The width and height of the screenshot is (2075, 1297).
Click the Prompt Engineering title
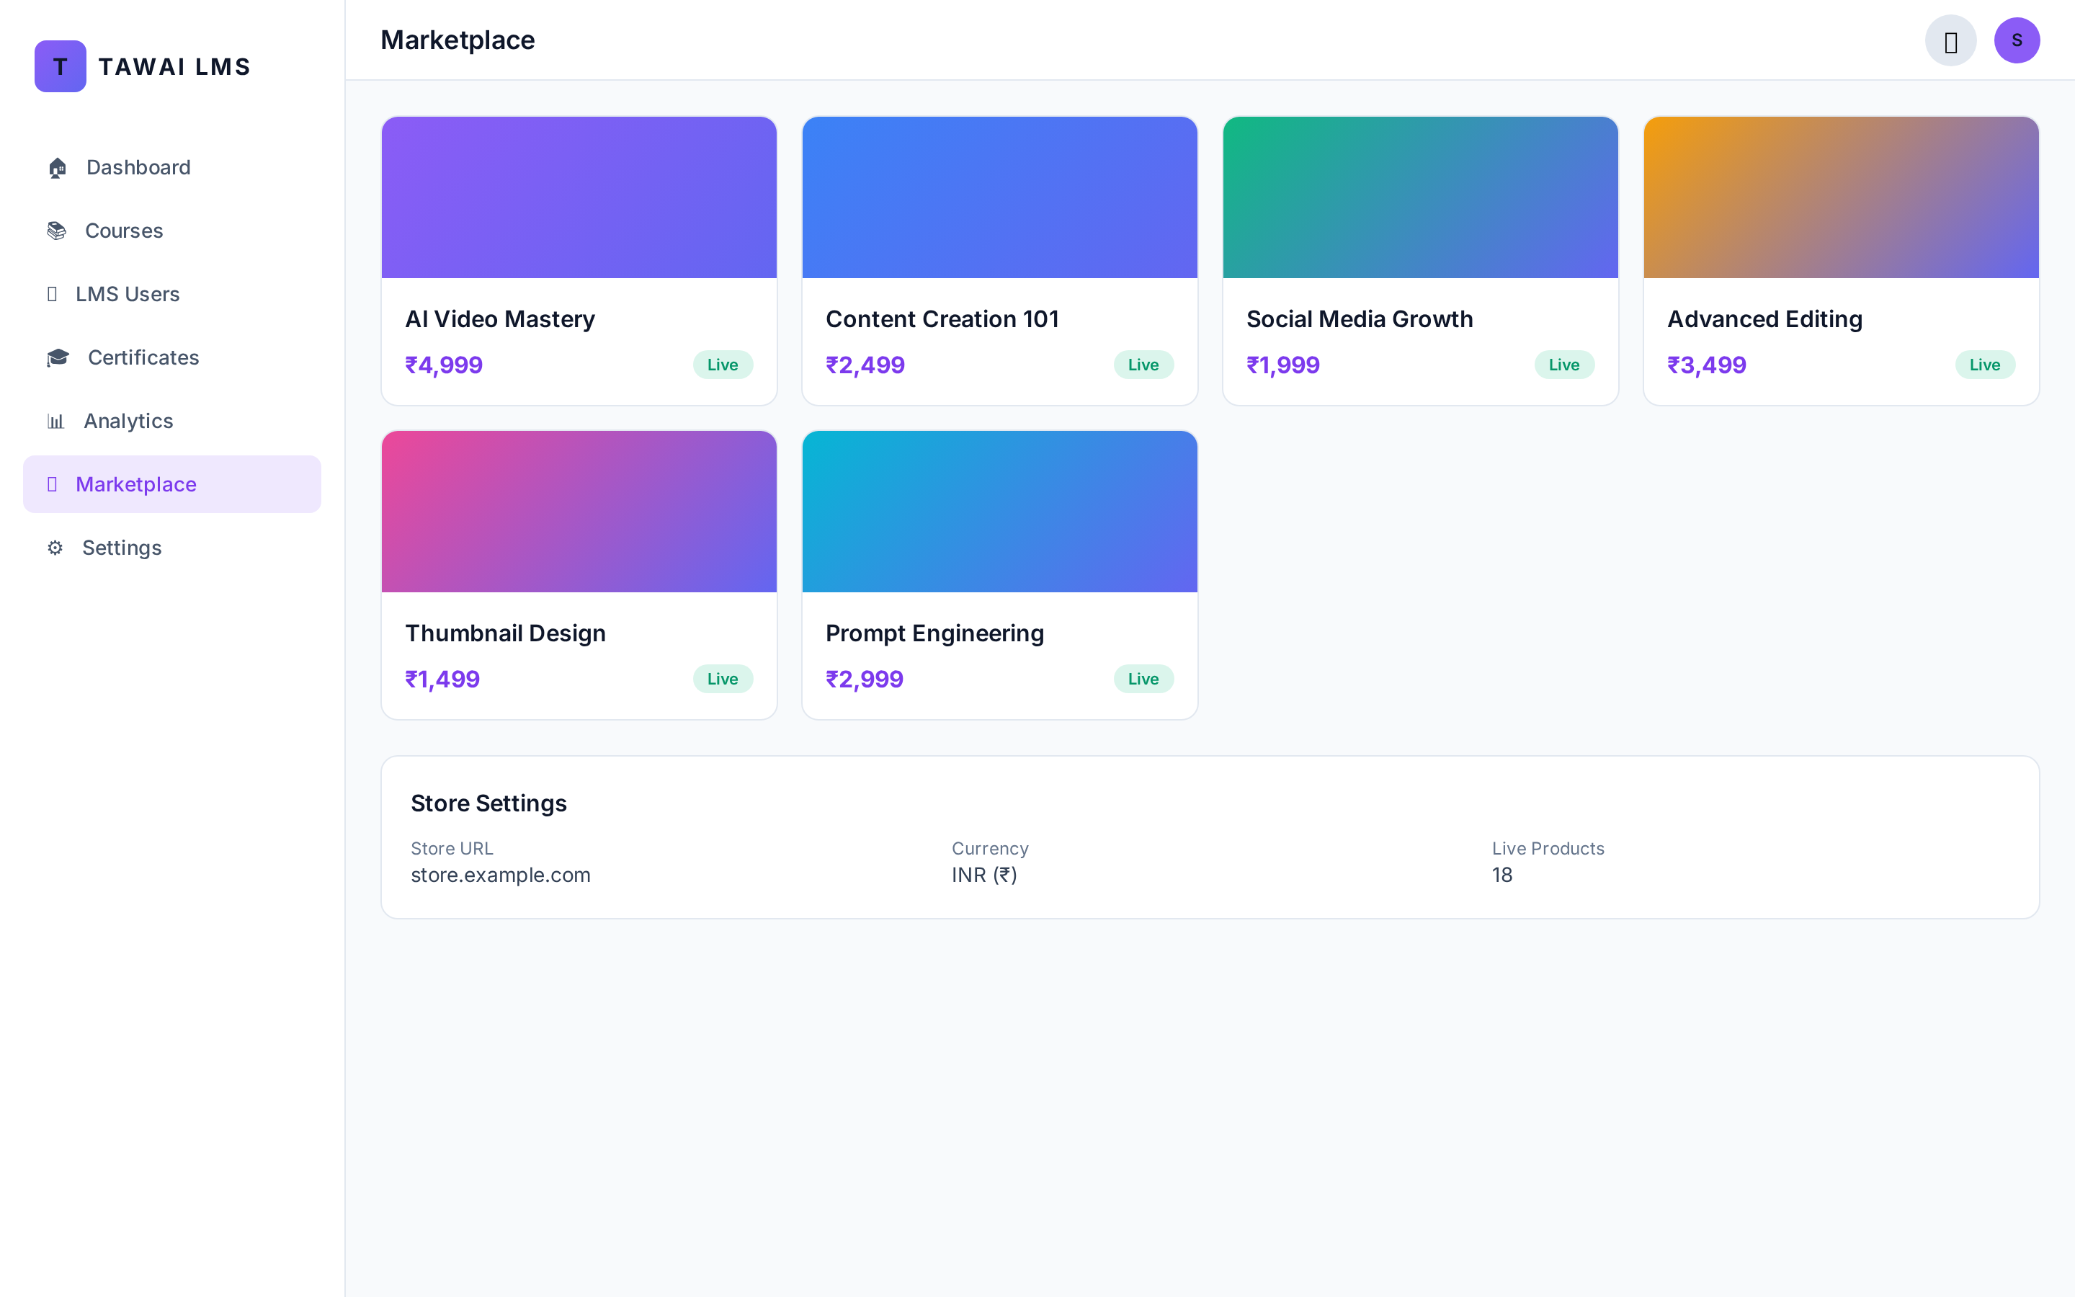pyautogui.click(x=934, y=633)
